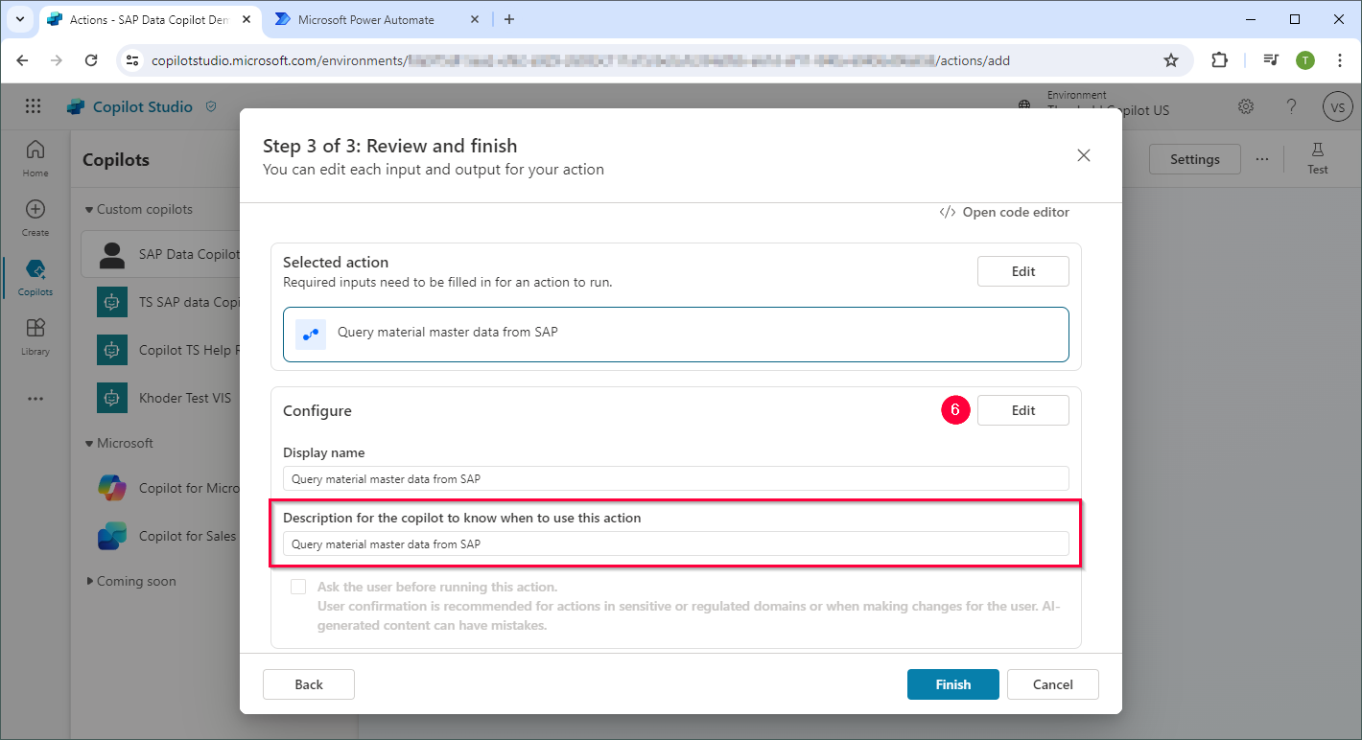
Task: Open the Library sidebar icon
Action: [35, 328]
